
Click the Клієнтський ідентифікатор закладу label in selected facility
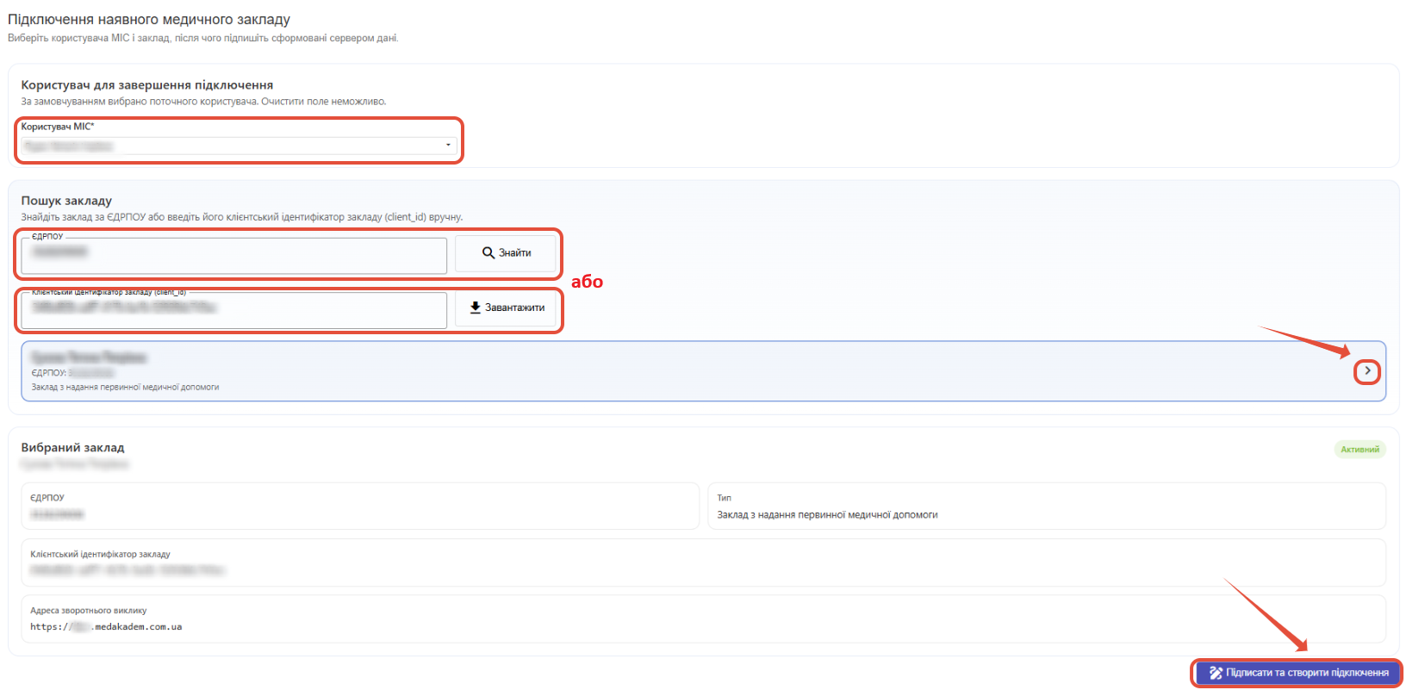point(100,555)
